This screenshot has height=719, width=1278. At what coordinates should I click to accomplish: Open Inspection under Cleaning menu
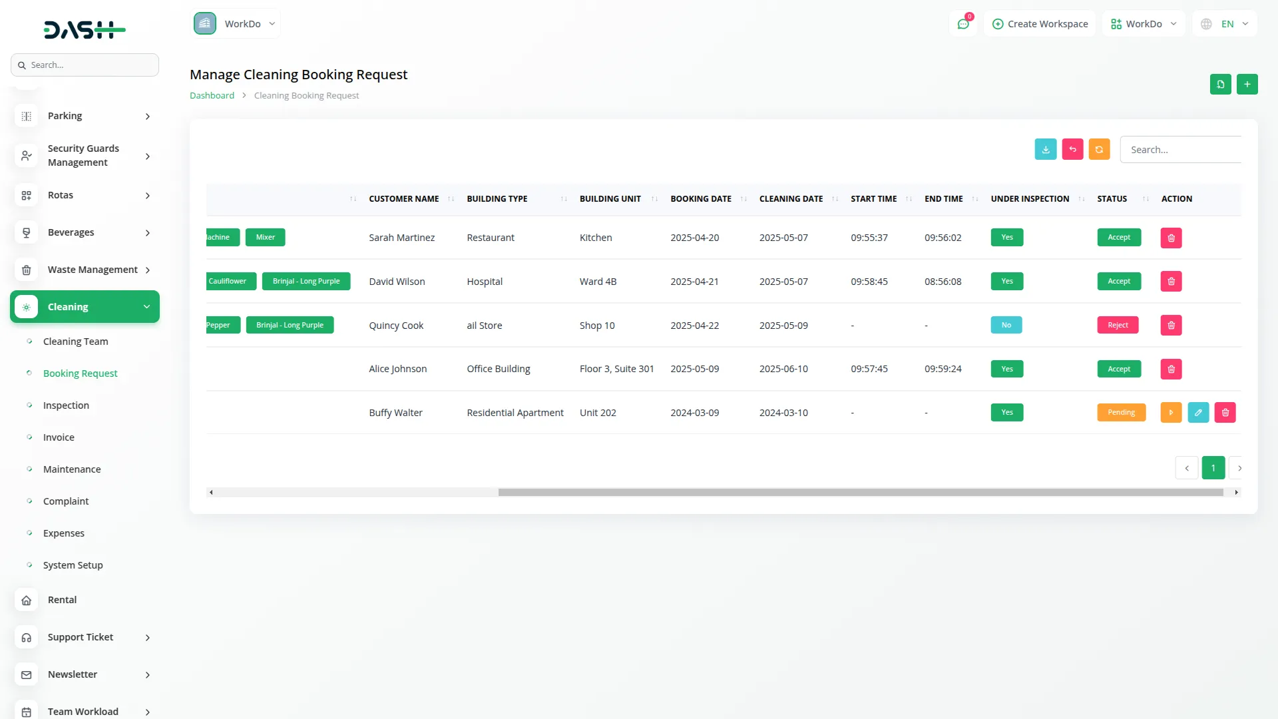coord(66,405)
